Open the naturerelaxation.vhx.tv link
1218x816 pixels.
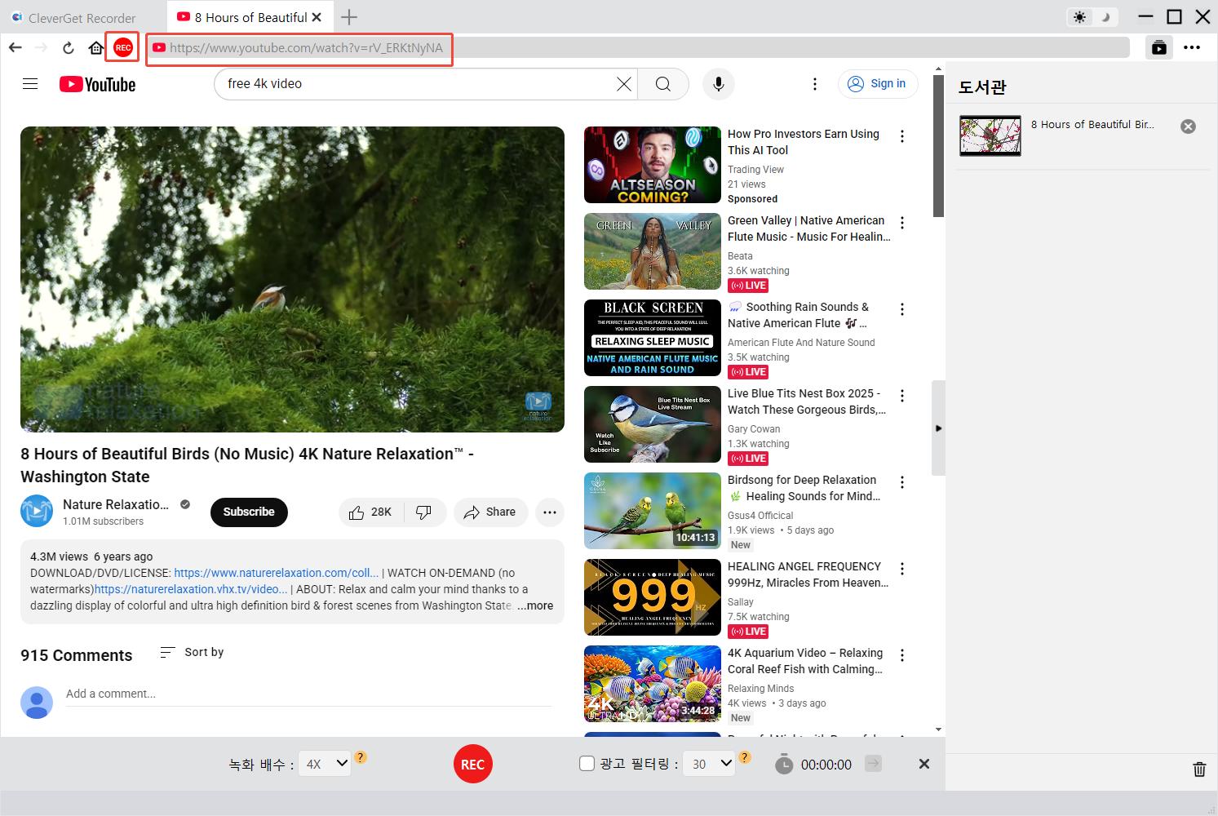(191, 589)
